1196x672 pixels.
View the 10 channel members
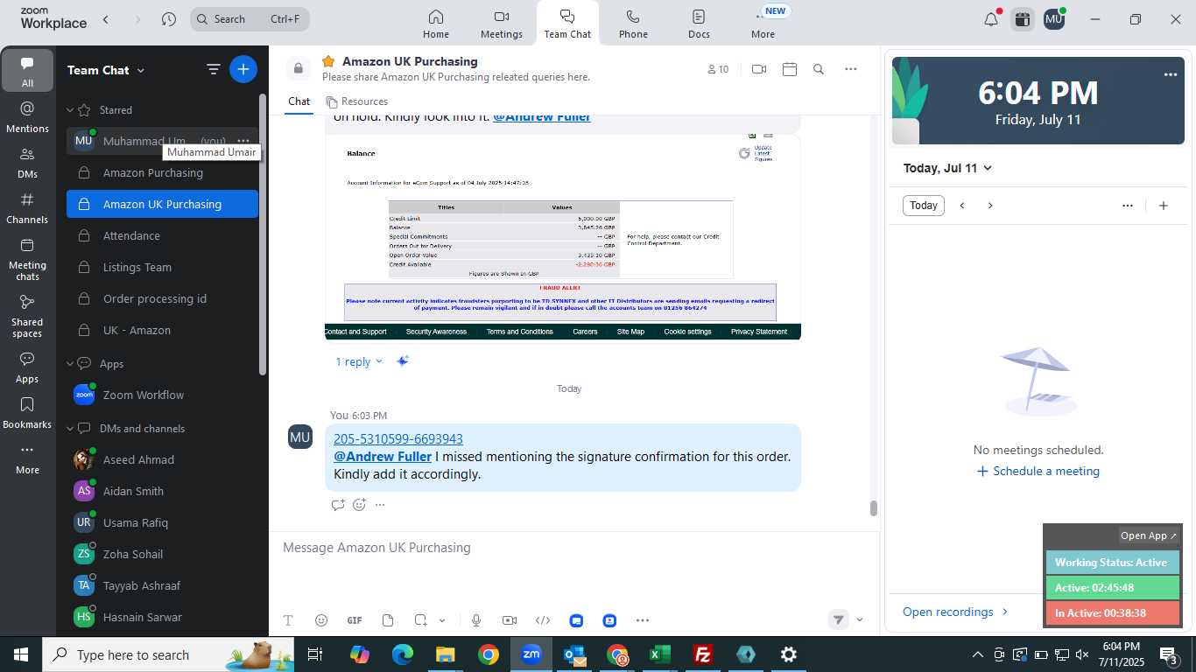click(717, 69)
